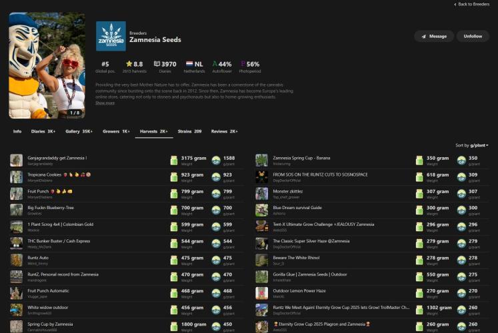Open the Outdoor Lemon Power Haze thumbnail
This screenshot has height=333, width=498.
(262, 293)
